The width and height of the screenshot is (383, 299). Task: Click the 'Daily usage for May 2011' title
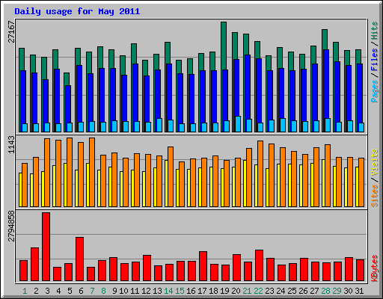[77, 11]
